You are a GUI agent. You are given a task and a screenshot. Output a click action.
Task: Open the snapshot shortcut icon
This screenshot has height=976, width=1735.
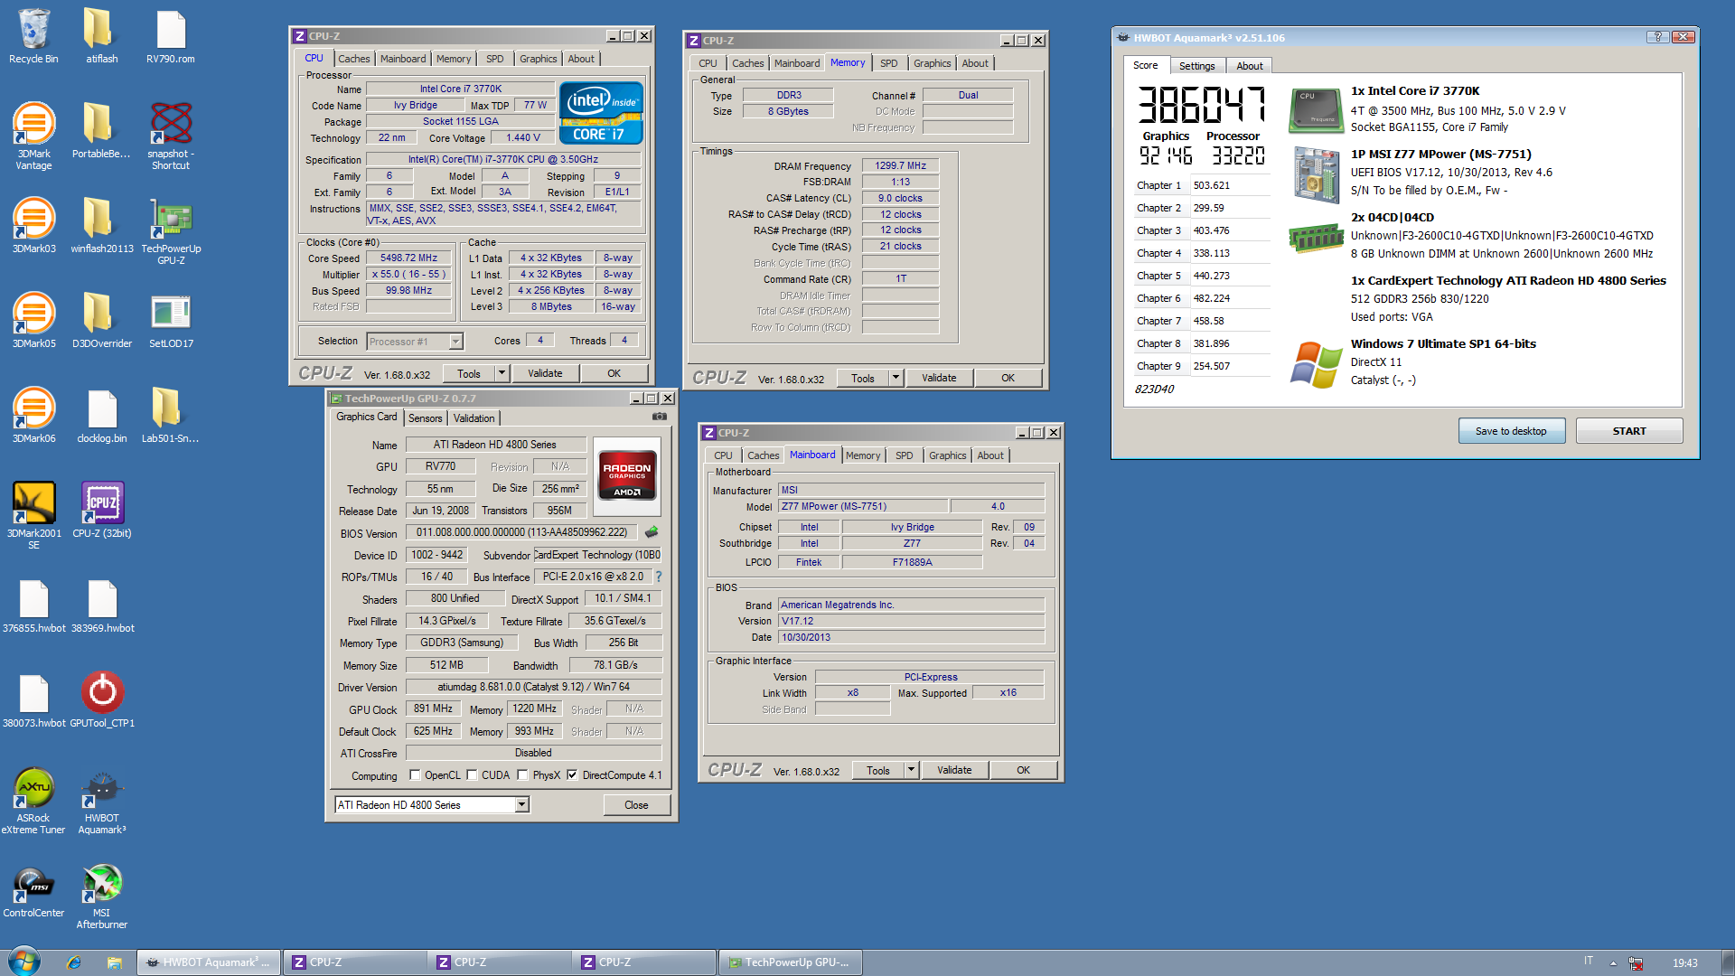pos(171,136)
